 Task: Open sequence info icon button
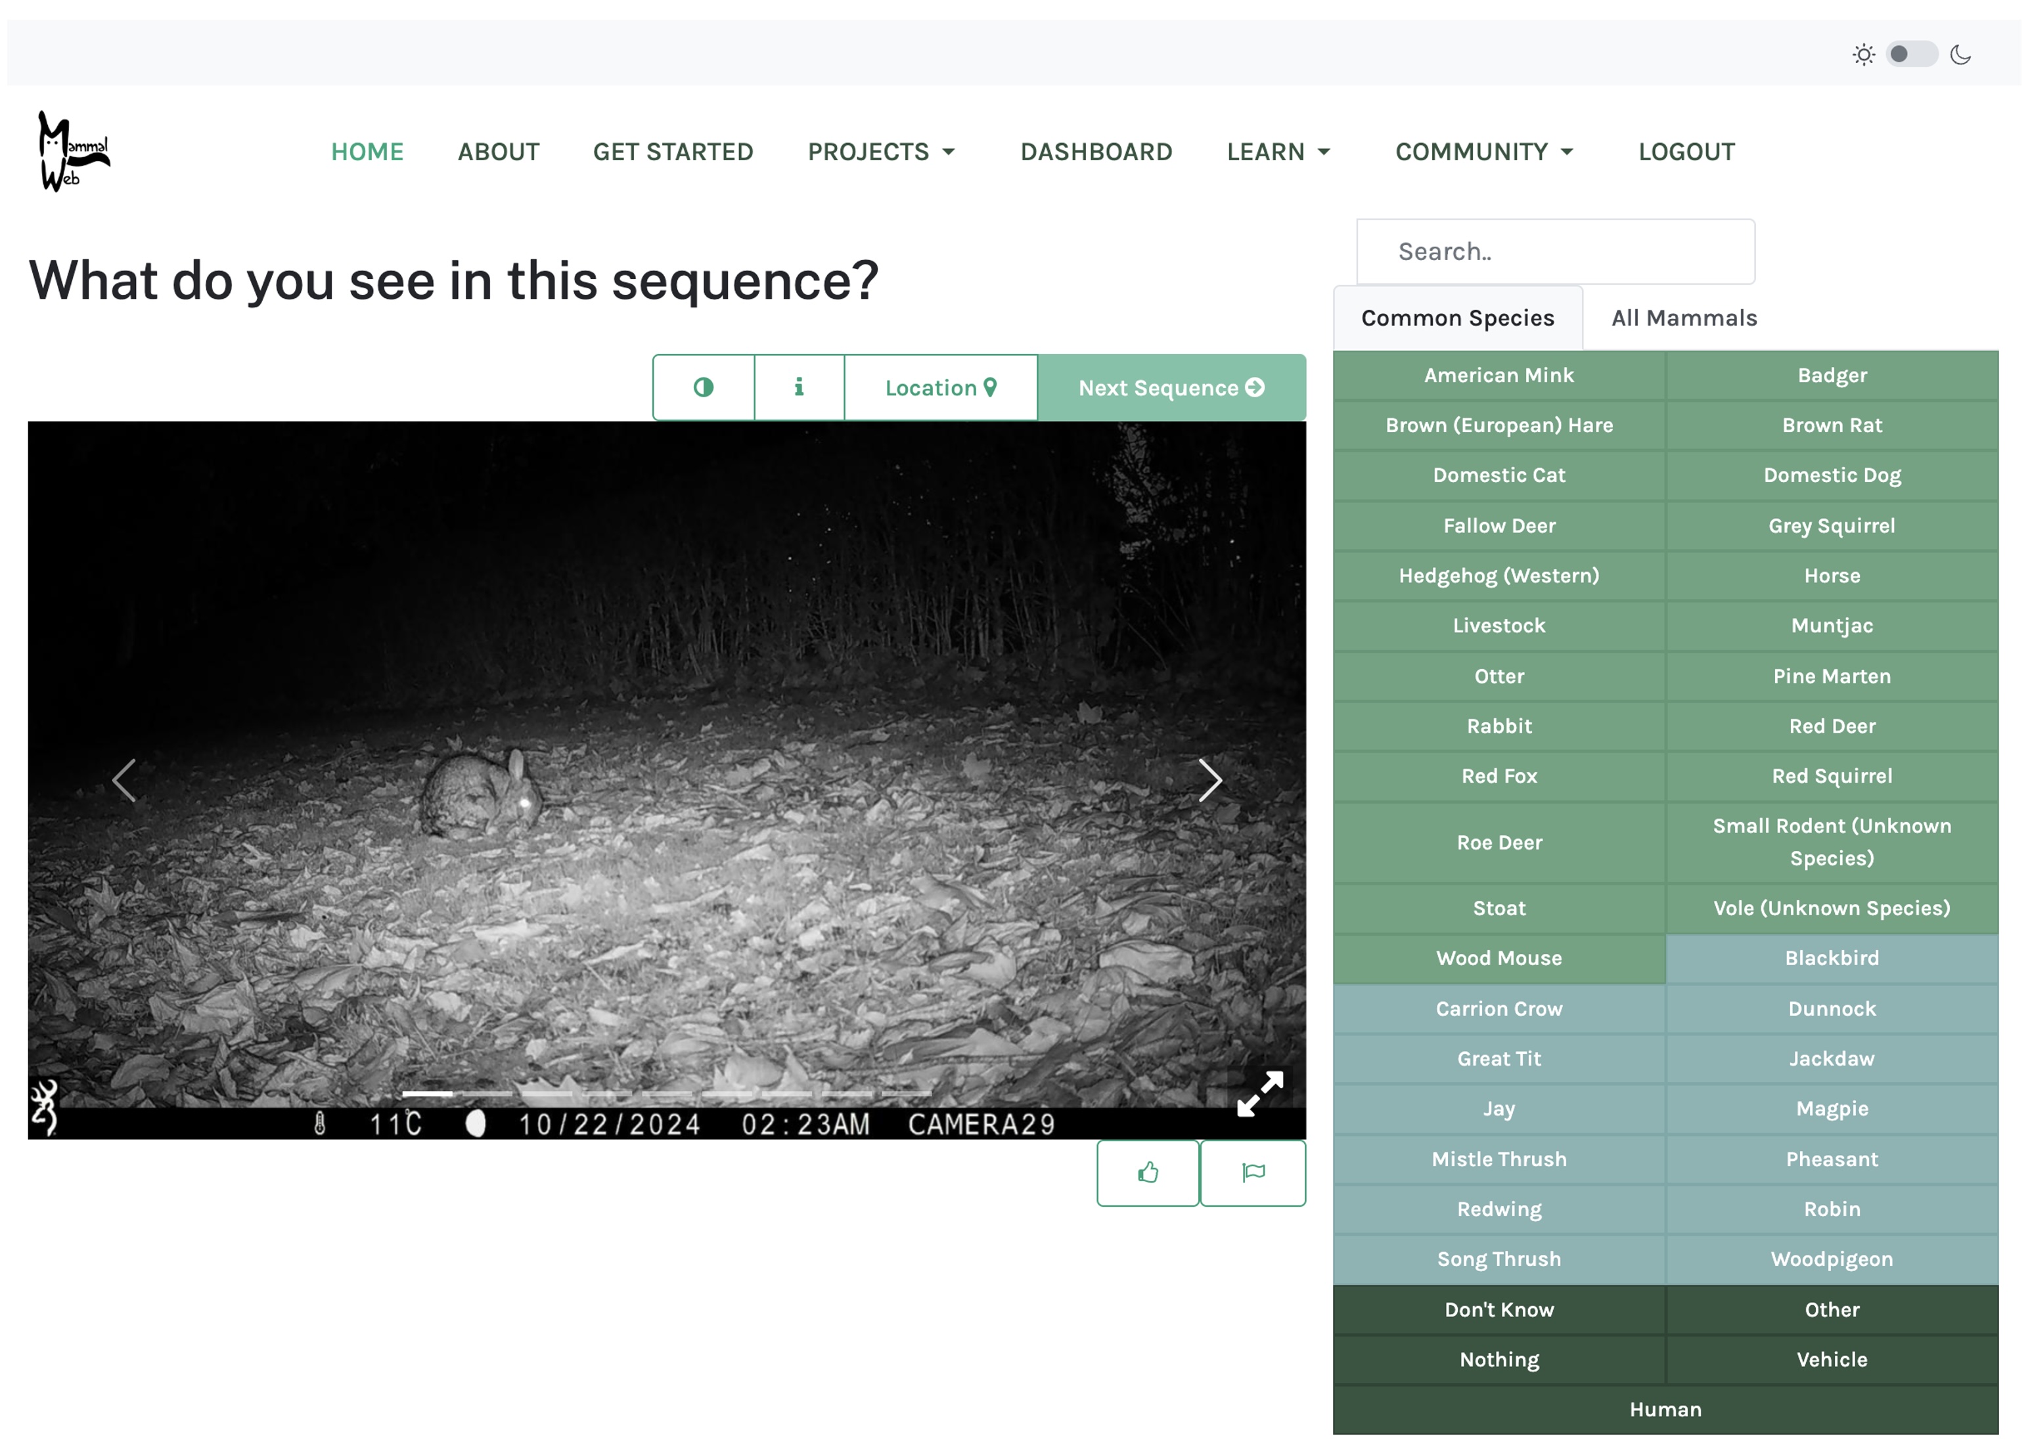point(800,387)
